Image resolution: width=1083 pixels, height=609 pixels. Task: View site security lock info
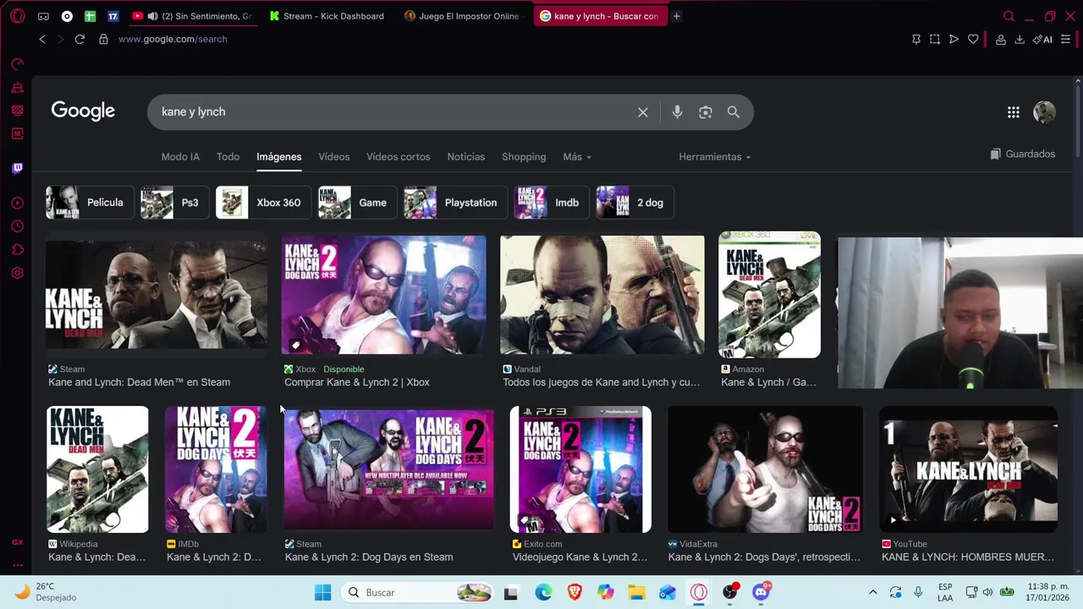point(103,39)
